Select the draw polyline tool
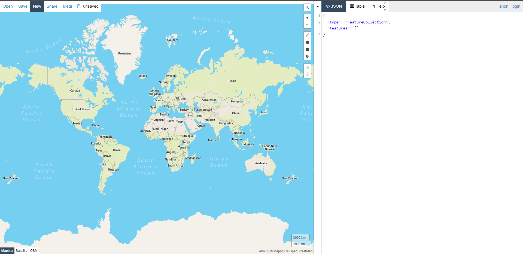This screenshot has height=254, width=523. pos(307,35)
